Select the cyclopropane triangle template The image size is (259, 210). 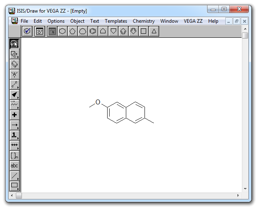point(154,31)
